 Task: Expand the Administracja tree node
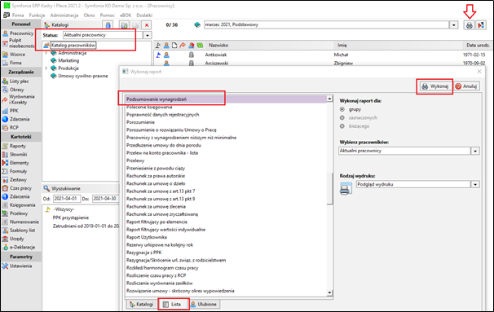tap(46, 53)
